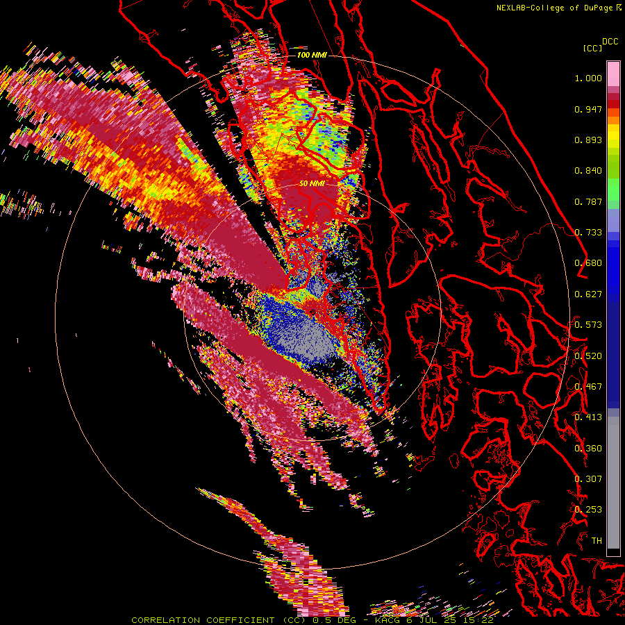
Task: Select the 0.787 scale value
Action: [588, 201]
